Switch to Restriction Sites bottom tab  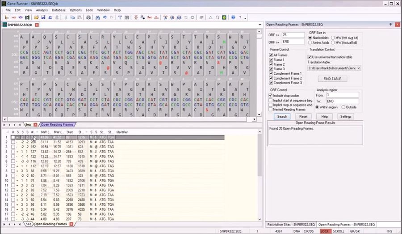tap(291, 224)
